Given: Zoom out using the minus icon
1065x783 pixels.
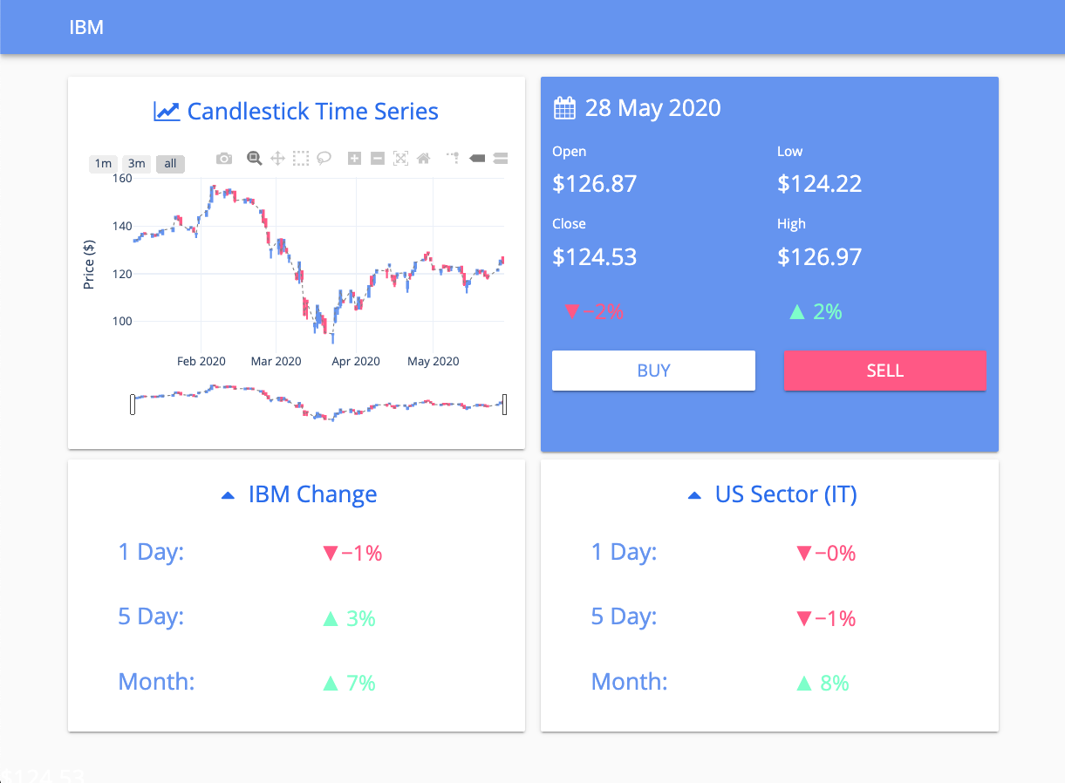Looking at the screenshot, I should [378, 159].
